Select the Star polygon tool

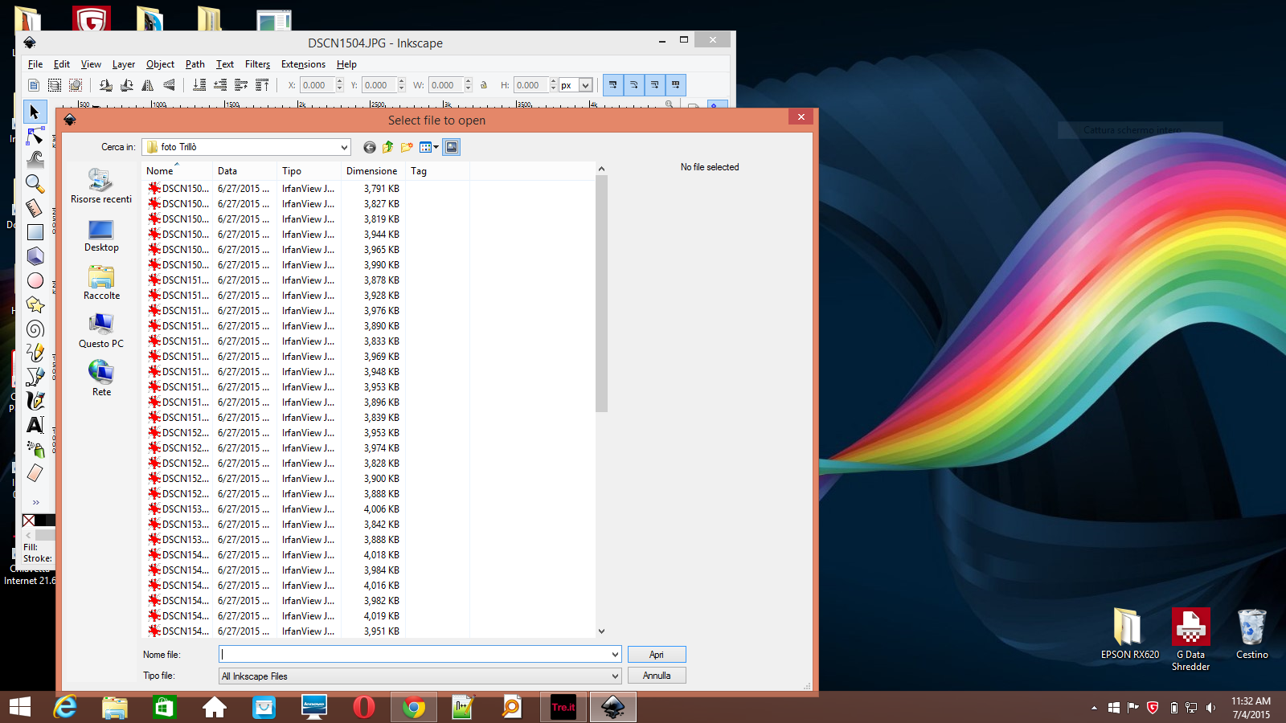35,304
